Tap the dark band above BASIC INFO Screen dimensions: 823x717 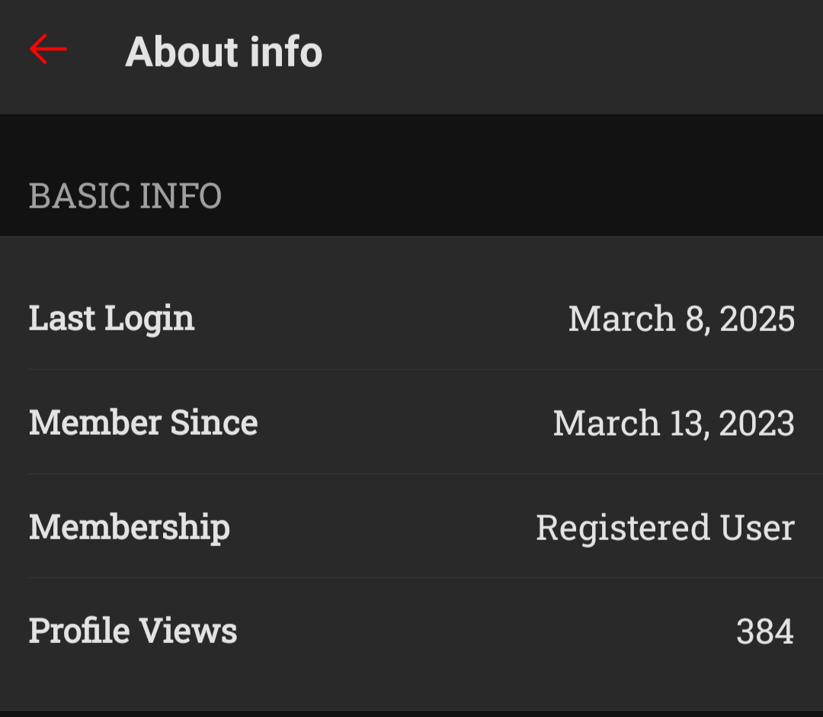(411, 141)
